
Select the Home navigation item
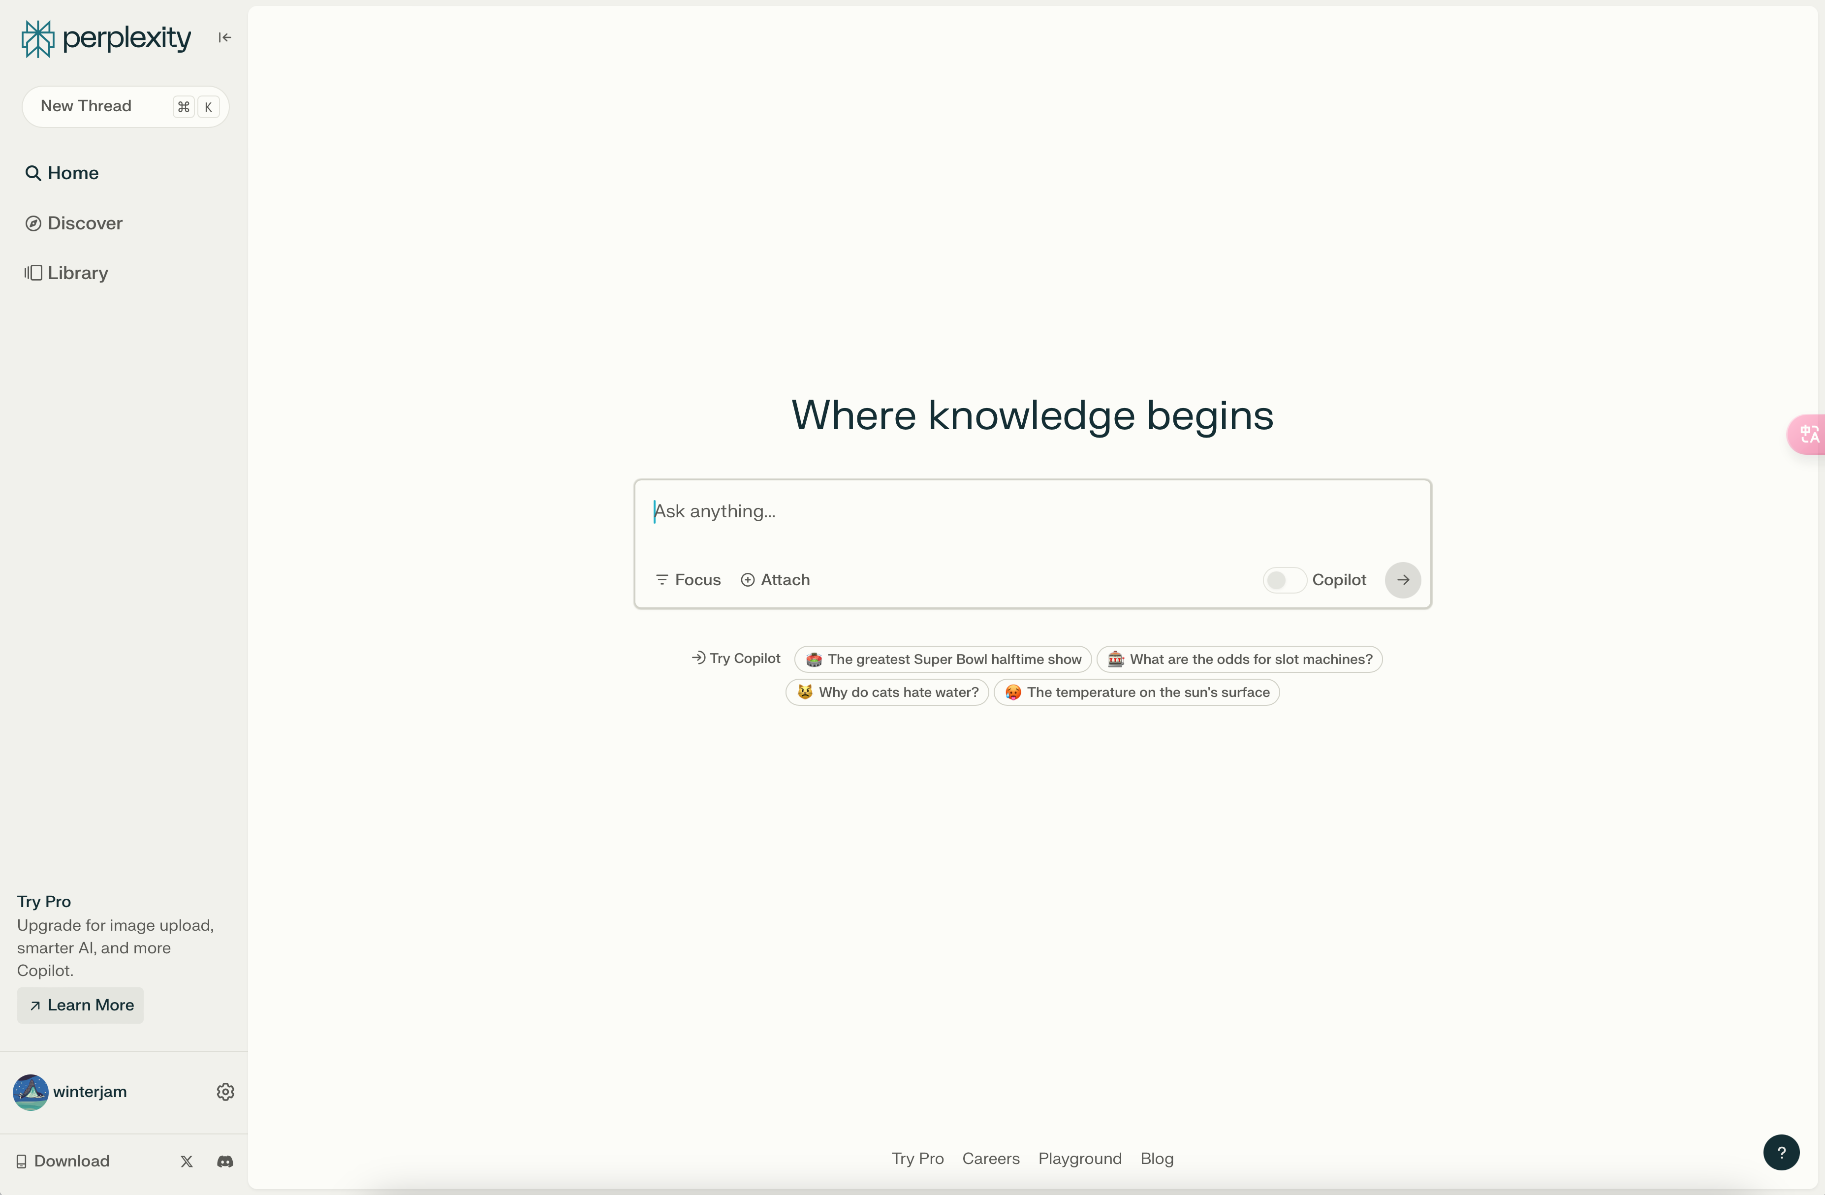pos(62,173)
